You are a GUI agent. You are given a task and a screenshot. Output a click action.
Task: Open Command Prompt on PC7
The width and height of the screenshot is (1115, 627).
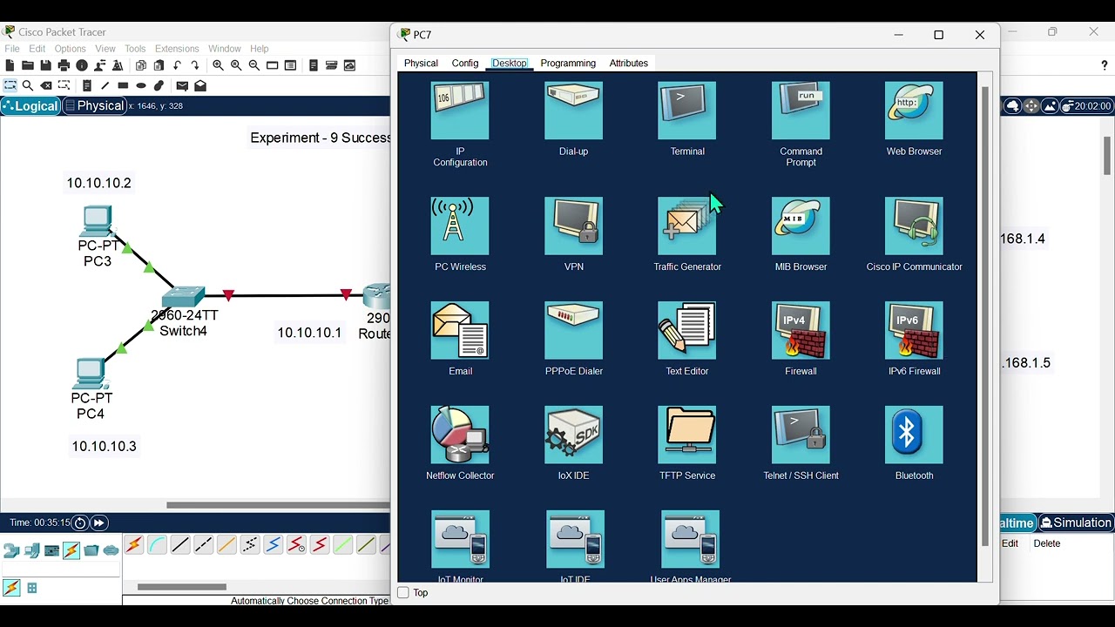801,111
